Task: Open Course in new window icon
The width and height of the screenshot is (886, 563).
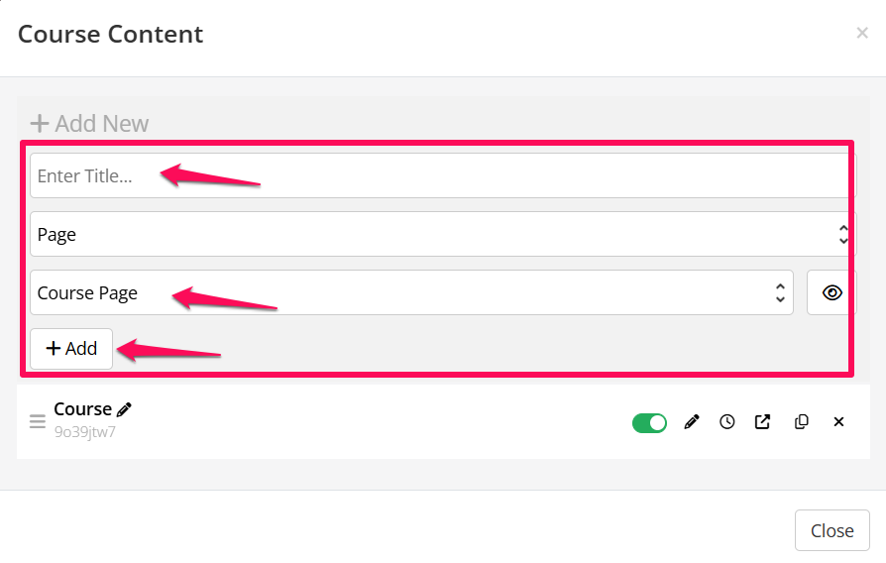Action: [762, 422]
